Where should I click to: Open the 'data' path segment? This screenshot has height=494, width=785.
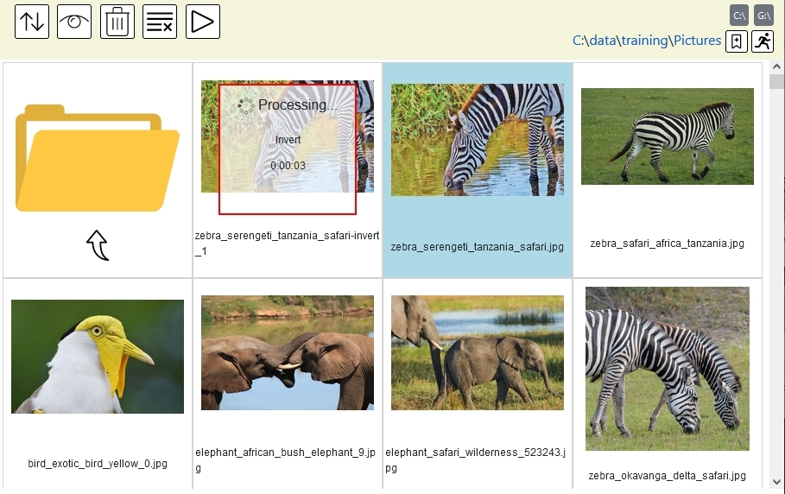pyautogui.click(x=603, y=41)
